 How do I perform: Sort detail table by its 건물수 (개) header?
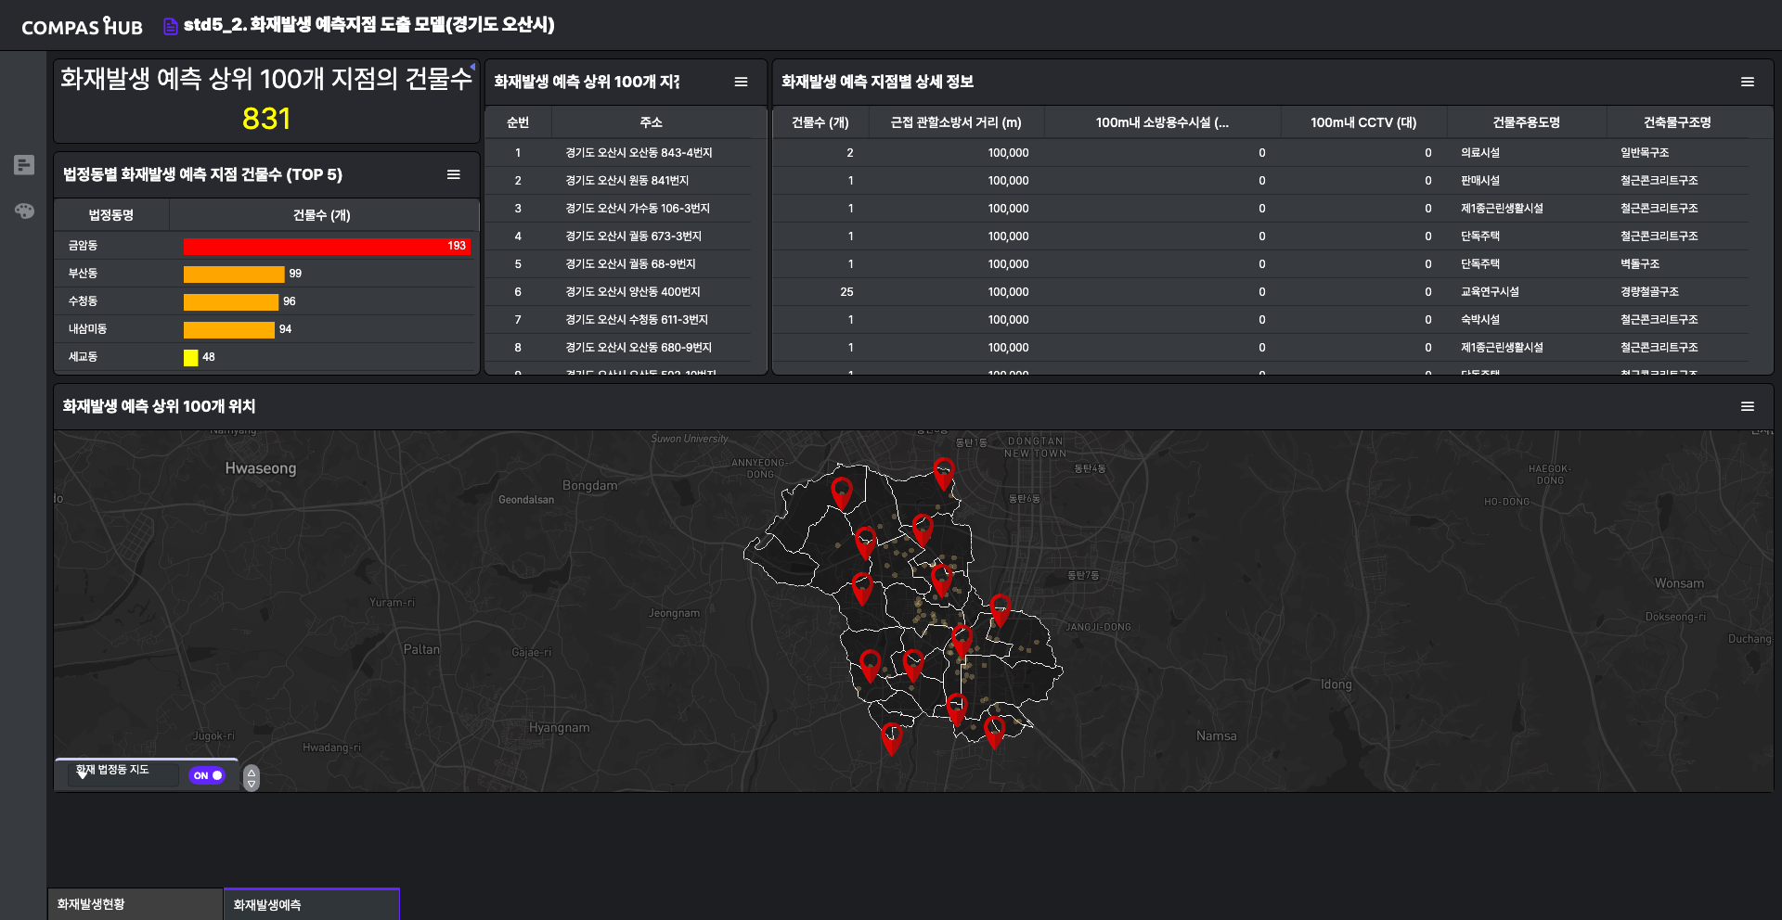pos(820,122)
